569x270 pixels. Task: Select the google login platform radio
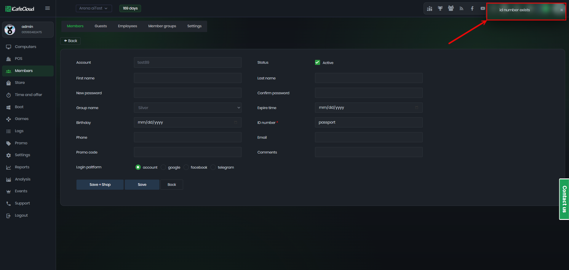163,167
